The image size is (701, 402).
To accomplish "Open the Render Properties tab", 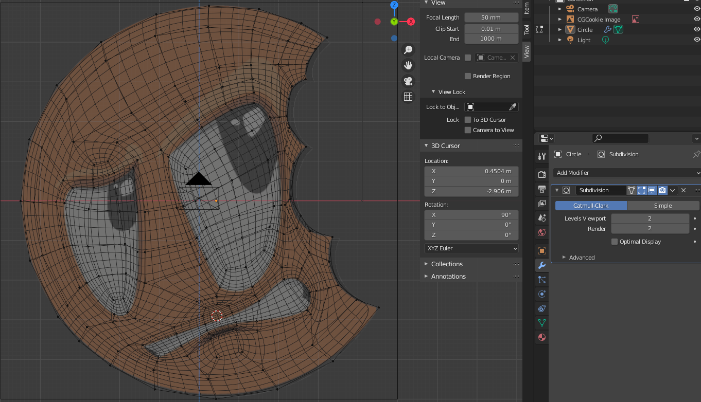I will click(x=541, y=174).
